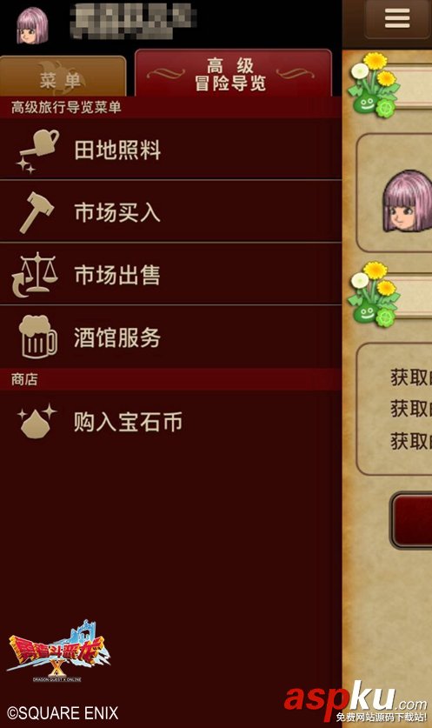Click the upper dandelion slime icon
This screenshot has width=432, height=728.
[x=374, y=83]
